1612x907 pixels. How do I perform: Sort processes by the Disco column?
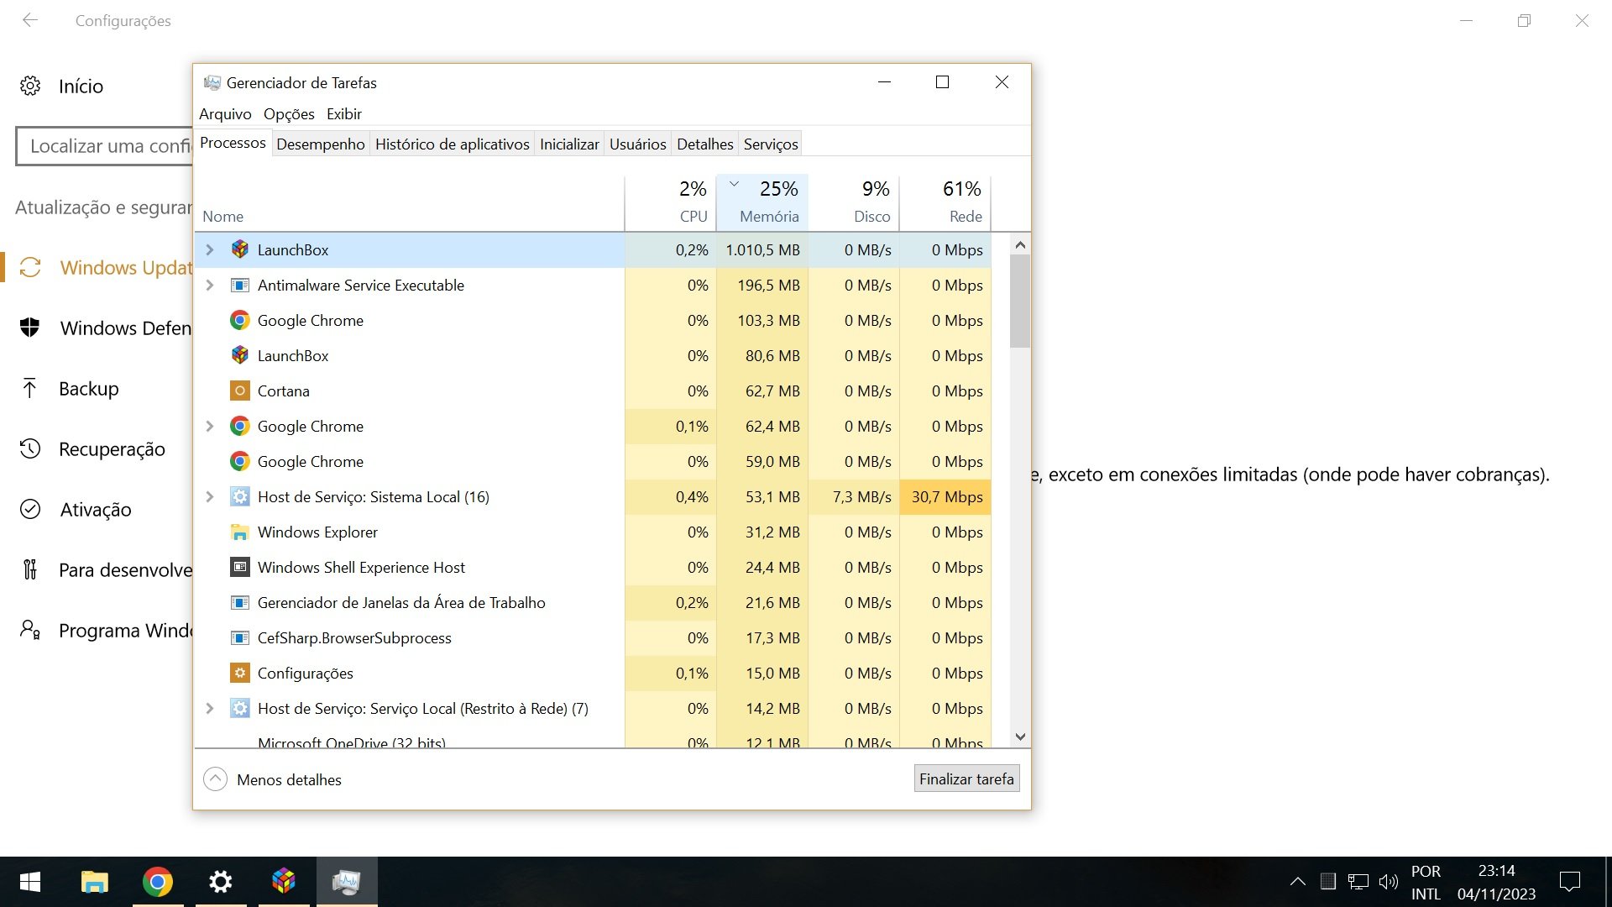coord(854,202)
